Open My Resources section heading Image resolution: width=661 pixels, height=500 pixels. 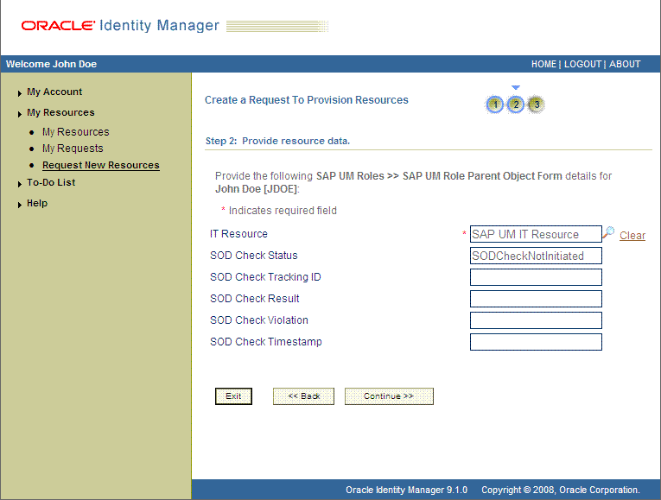point(60,112)
